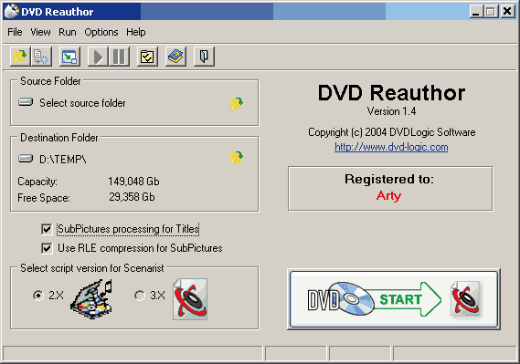The width and height of the screenshot is (520, 364).
Task: Browse for source folder with folder icon
Action: pos(237,104)
